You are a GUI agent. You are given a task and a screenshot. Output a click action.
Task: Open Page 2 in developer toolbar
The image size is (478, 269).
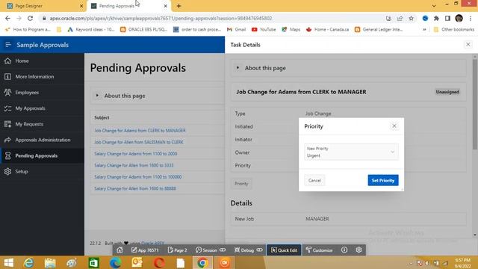[177, 250]
